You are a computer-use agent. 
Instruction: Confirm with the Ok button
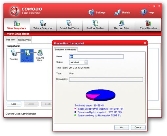[122, 127]
